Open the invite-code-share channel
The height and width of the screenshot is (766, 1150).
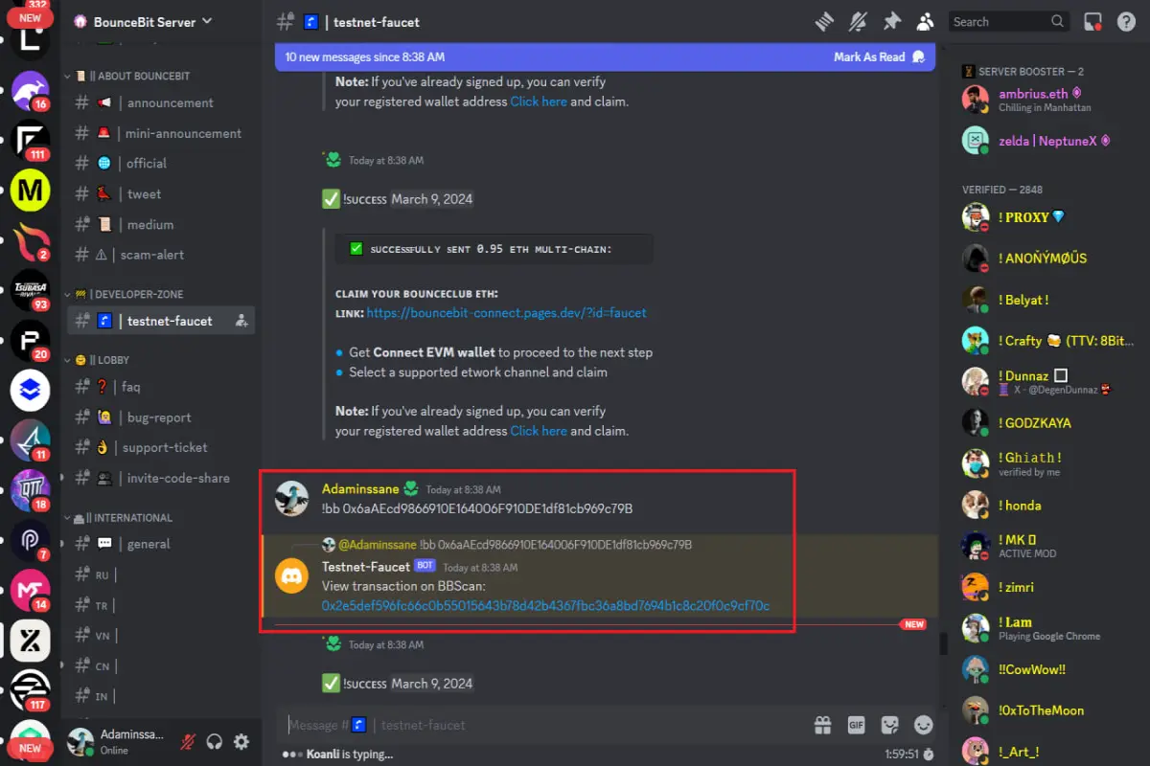point(161,478)
